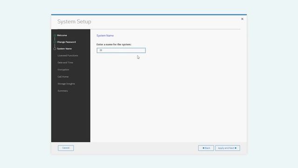The height and width of the screenshot is (168, 298).
Task: Jump to Licensed Functions step
Action: click(68, 56)
